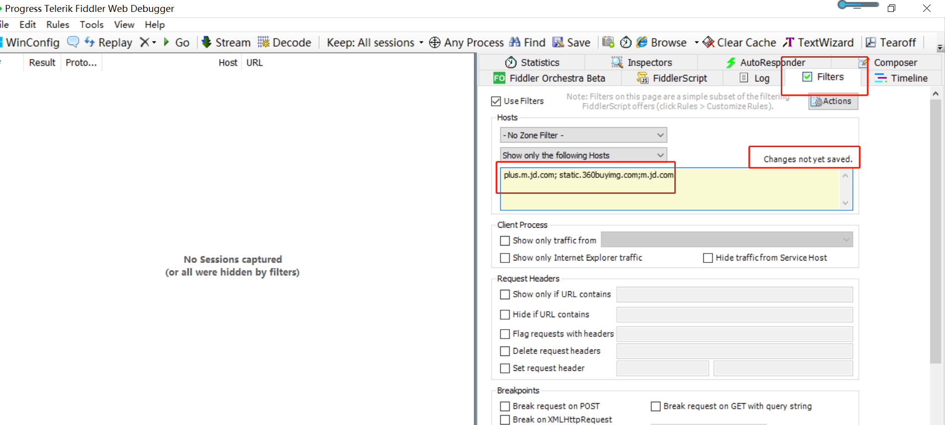Screen dimensions: 945x425
Task: Open Show only the following Hosts dropdown
Action: click(583, 155)
